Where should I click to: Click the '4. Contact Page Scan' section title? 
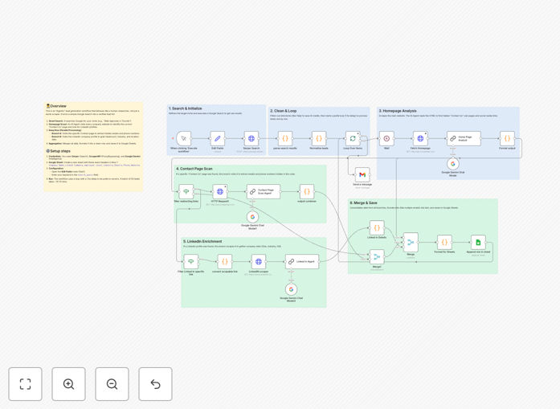pos(194,169)
